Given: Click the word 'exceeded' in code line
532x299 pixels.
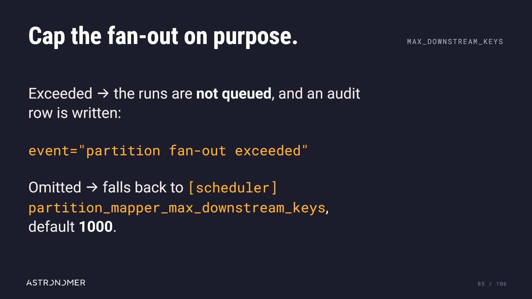Looking at the screenshot, I should pos(268,151).
